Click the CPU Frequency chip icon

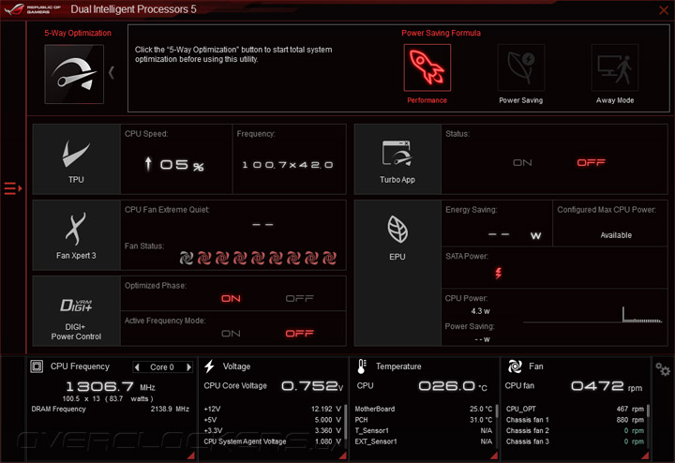(x=37, y=366)
